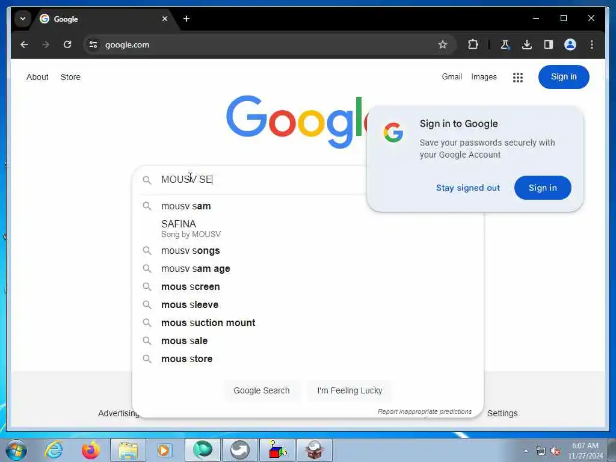
Task: Open Chrome Labs flask icon
Action: click(x=505, y=45)
